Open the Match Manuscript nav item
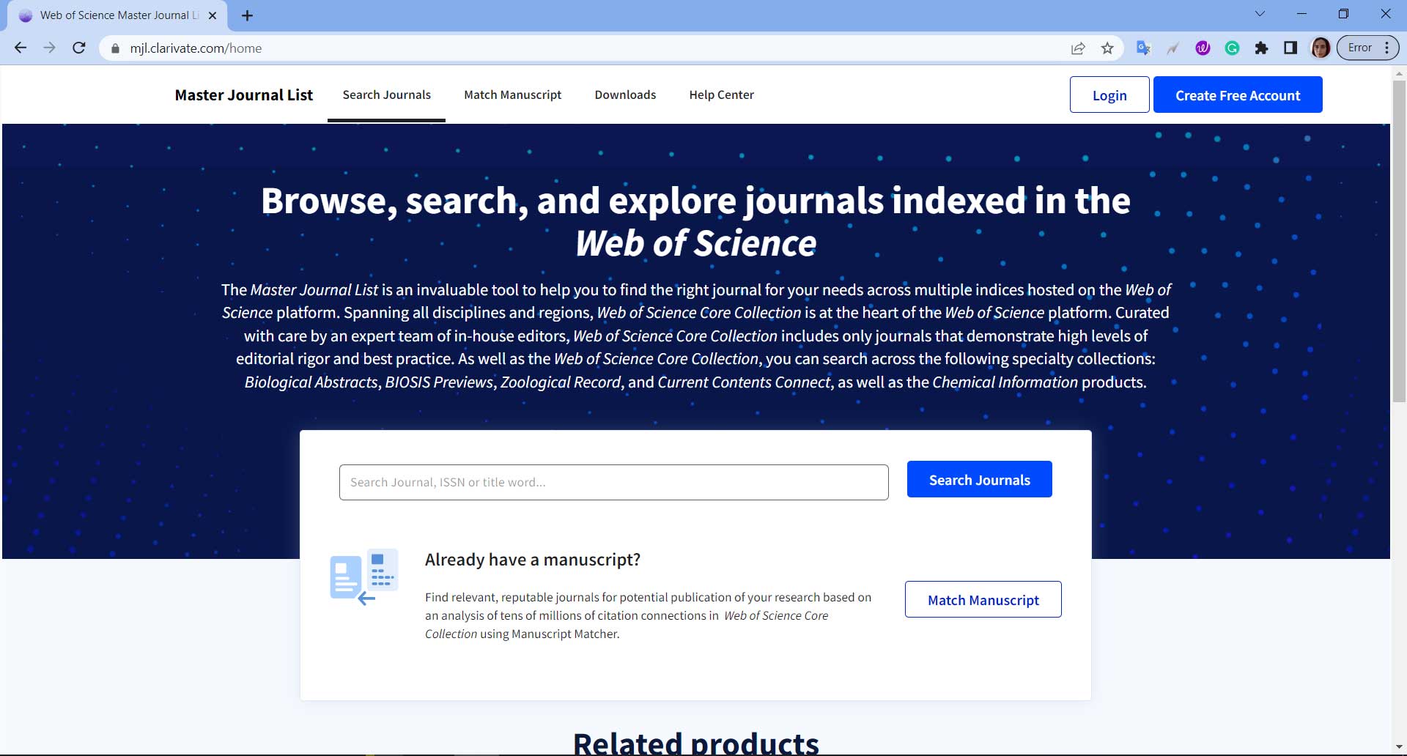Screen dimensions: 1407x756 click(x=512, y=94)
